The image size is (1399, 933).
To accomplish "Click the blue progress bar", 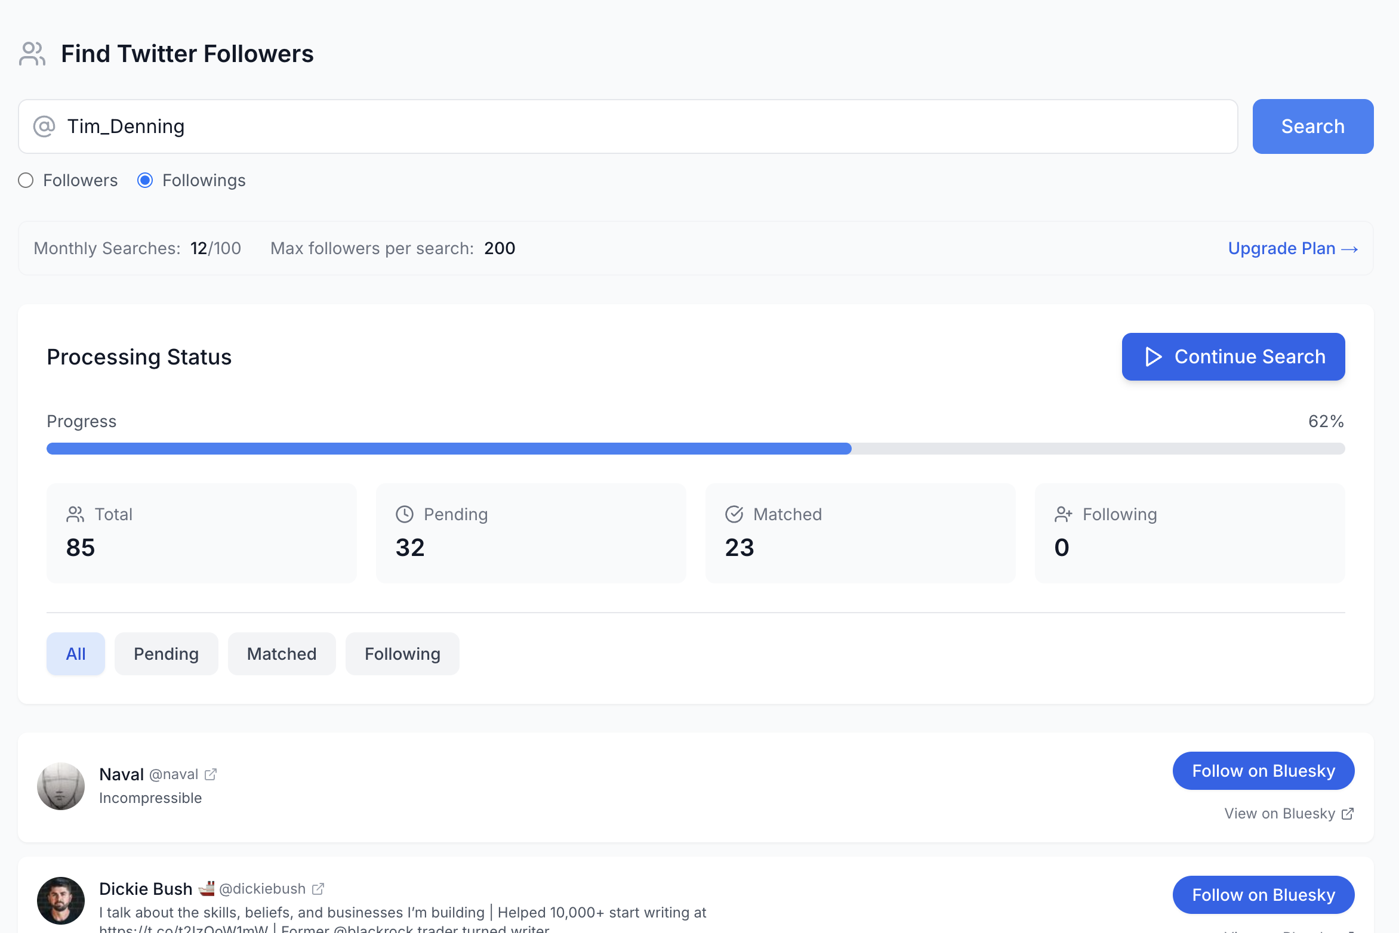I will point(449,449).
